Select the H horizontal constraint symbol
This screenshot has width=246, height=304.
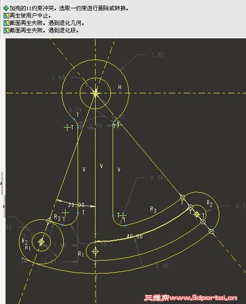click(120, 87)
